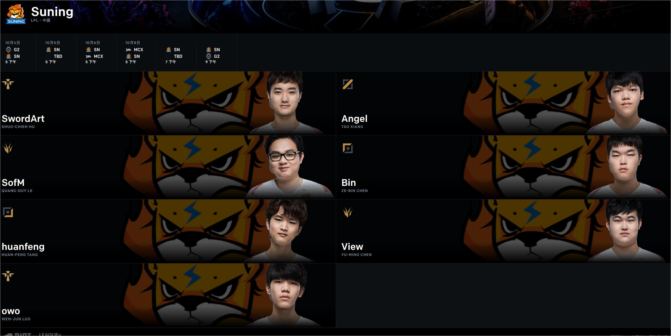671x336 pixels.
Task: Open the 7 PM SN vs TBD match
Action: (176, 53)
